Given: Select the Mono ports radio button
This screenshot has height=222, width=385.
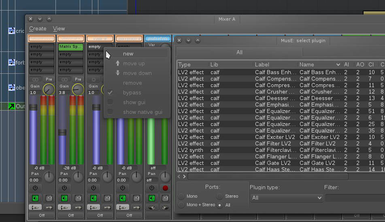Looking at the screenshot, I should pyautogui.click(x=181, y=196).
